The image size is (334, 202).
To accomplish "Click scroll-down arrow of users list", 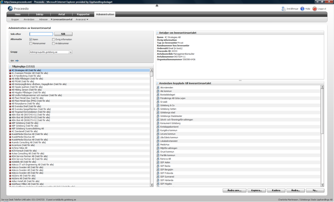I will coord(322,185).
